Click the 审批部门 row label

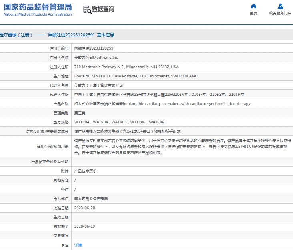click(x=61, y=199)
